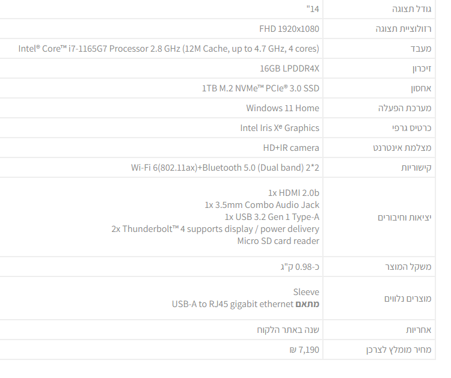Select the FHD 1920x1080 resolution text

click(289, 29)
